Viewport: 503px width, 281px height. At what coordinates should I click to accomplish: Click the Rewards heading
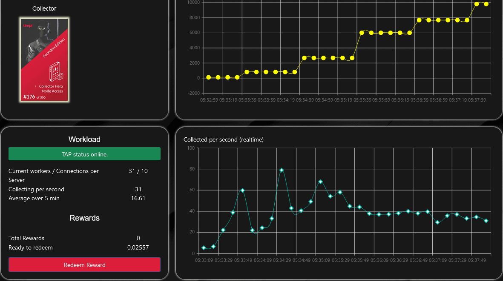pos(84,218)
